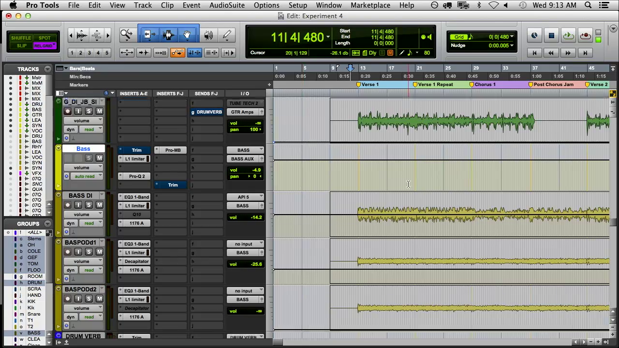Click the audio zoom waveform-height button
619x348 pixels.
coord(82,35)
